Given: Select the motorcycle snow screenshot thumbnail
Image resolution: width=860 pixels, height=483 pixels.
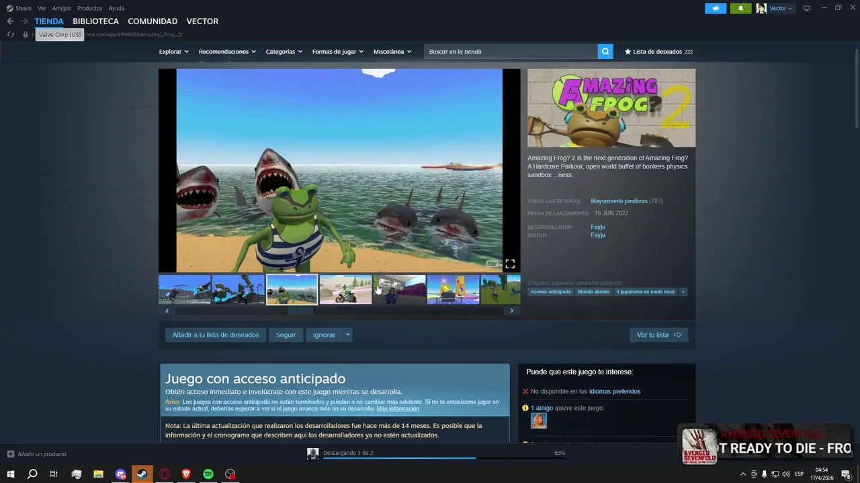Looking at the screenshot, I should click(345, 289).
